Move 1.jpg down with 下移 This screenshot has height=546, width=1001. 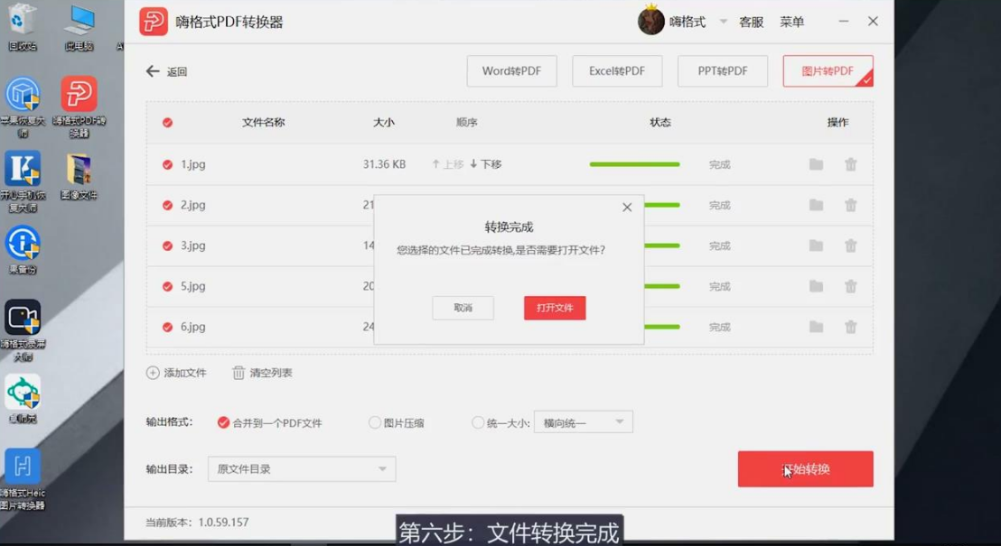(486, 164)
